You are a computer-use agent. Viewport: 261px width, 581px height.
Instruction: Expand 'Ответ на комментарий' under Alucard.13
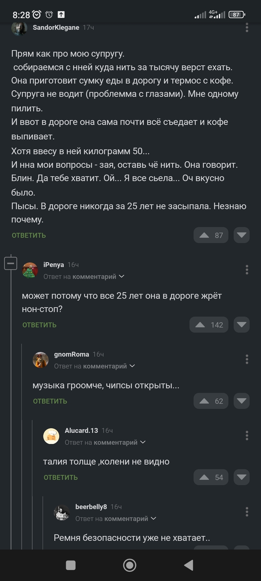point(105,442)
